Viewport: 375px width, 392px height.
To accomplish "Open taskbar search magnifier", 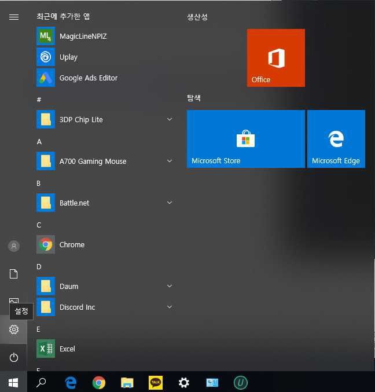I will coord(41,383).
